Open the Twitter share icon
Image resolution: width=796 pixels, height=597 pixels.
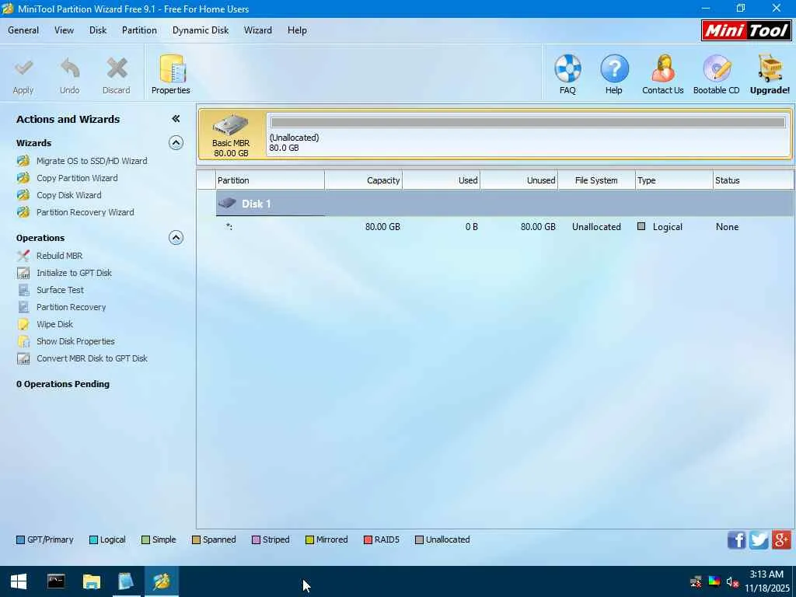[759, 539]
